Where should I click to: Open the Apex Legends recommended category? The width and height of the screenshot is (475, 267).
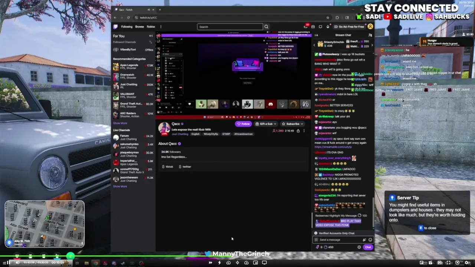134,67
